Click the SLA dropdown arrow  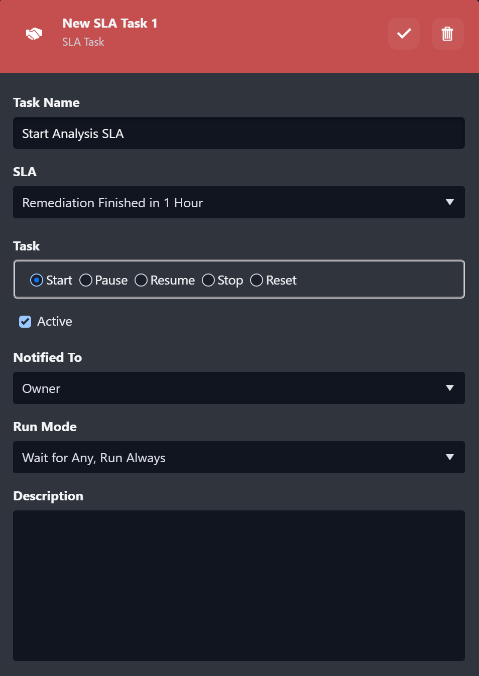[450, 203]
